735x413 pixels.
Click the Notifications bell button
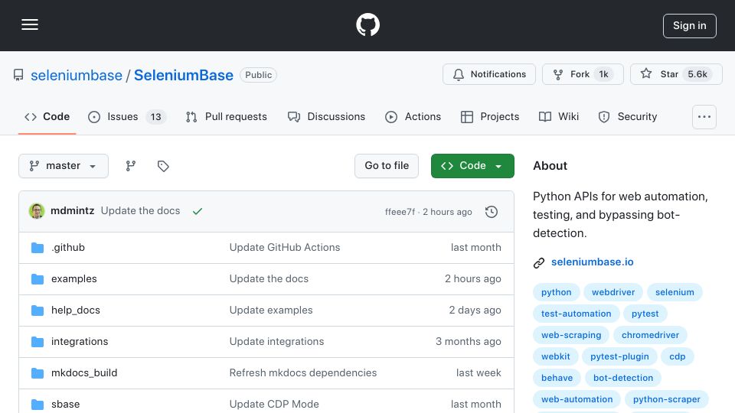[x=489, y=74]
